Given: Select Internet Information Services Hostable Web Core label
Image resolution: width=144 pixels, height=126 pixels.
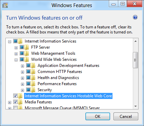Looking at the screenshot, I should click(x=68, y=96).
